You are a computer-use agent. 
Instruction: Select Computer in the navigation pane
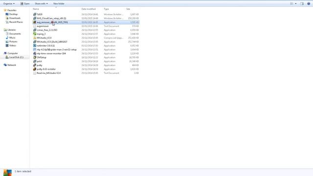coord(13,53)
